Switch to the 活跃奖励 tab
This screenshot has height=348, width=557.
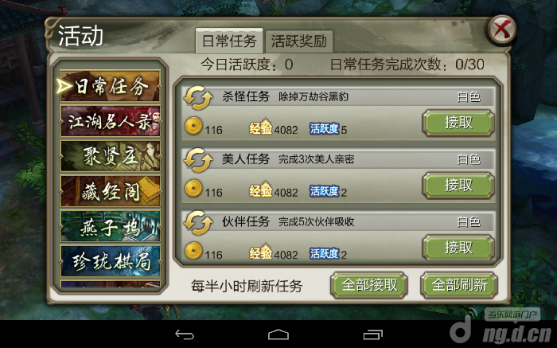point(299,41)
